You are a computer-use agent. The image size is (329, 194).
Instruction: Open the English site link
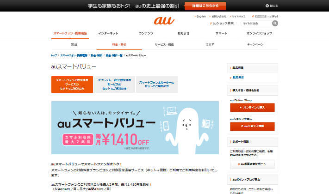click(200, 16)
